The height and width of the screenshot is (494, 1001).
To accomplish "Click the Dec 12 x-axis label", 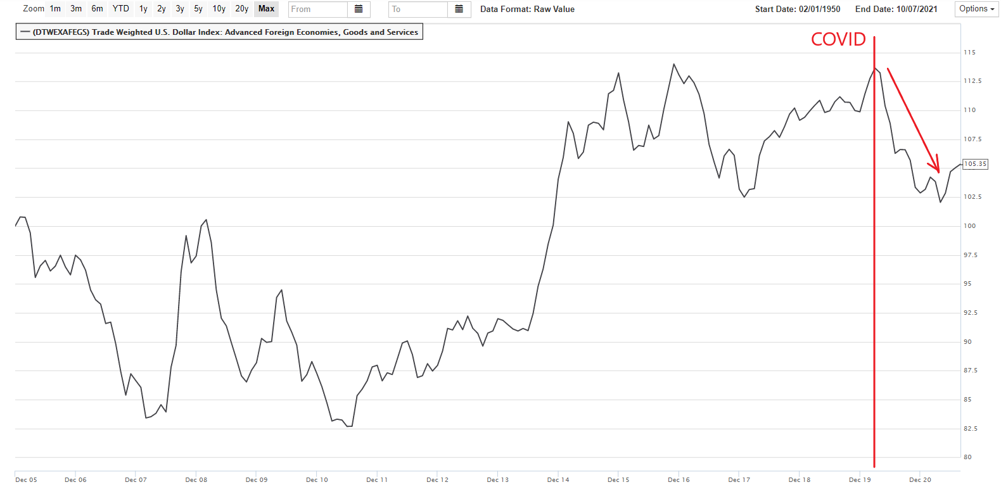I will point(437,480).
